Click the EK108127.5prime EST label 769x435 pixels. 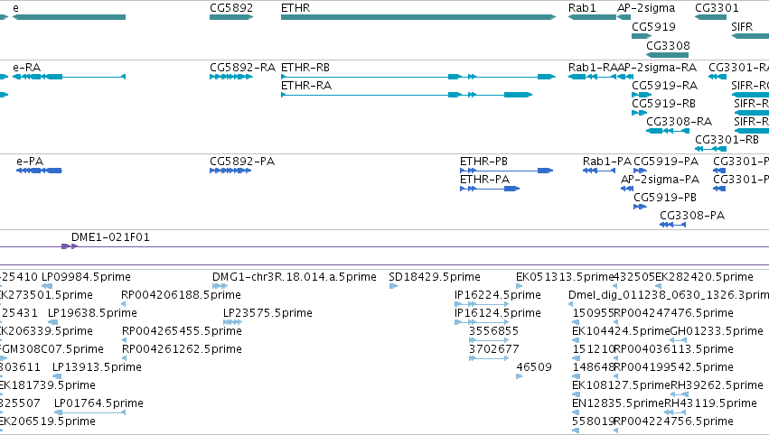[621, 385]
